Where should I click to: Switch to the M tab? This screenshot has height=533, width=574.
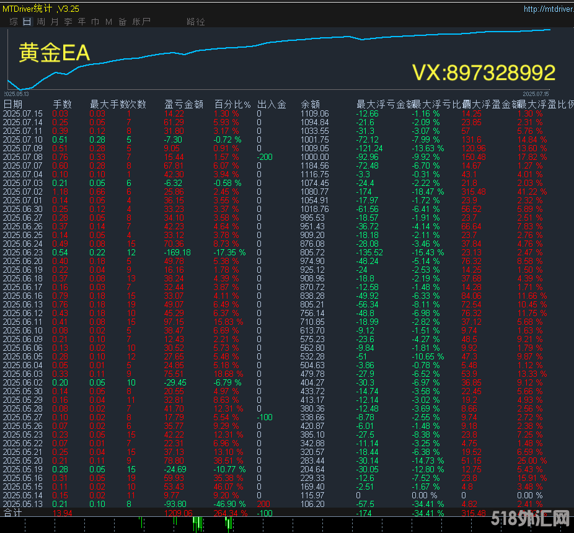coord(108,22)
